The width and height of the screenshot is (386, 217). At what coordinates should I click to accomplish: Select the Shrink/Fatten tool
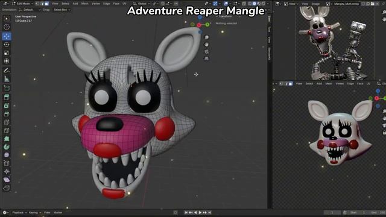[7, 171]
